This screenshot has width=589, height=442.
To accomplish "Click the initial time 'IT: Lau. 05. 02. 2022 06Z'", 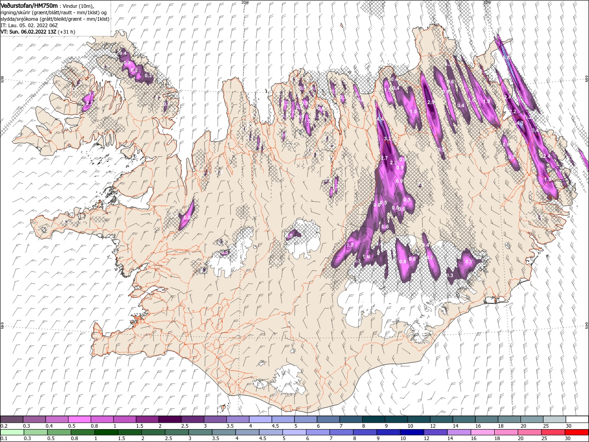I will pos(29,25).
